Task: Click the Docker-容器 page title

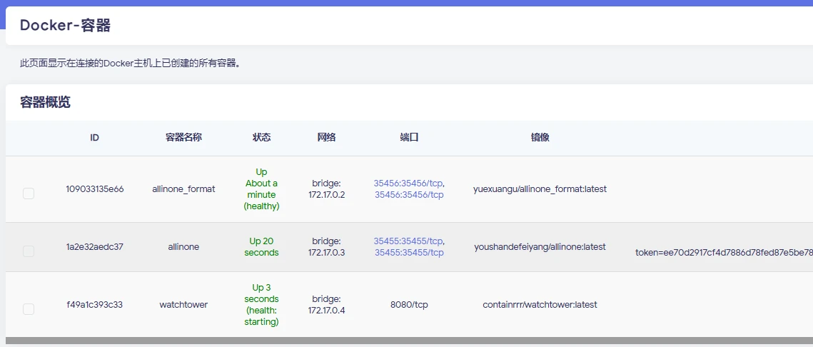Action: pos(66,26)
